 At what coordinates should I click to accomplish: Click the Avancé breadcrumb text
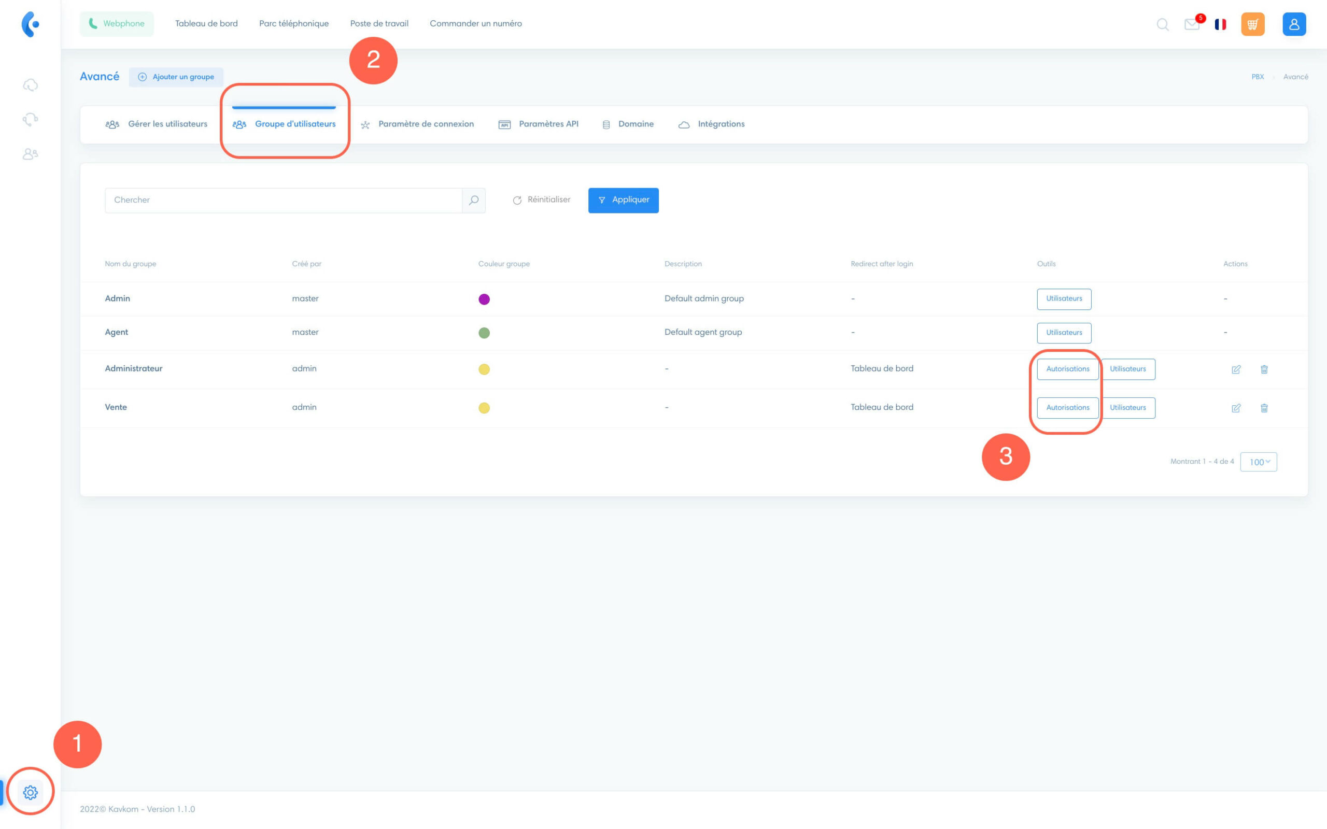coord(1295,77)
